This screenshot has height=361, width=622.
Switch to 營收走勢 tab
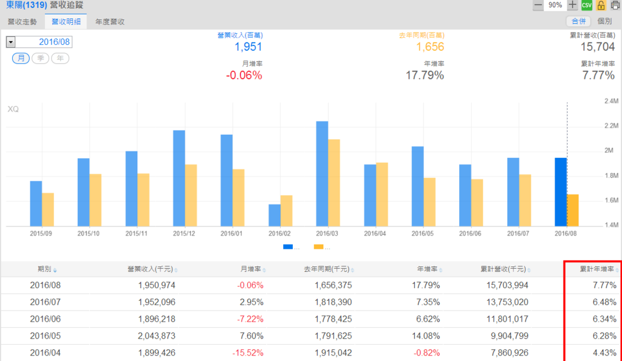[22, 22]
